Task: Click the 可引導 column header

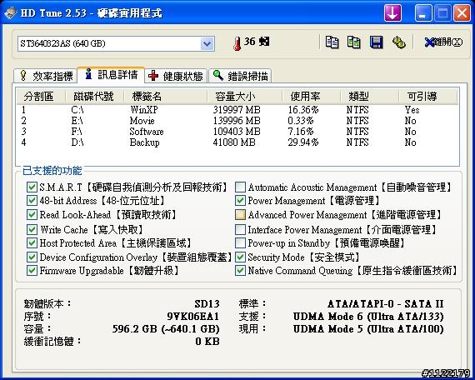Action: click(x=427, y=97)
